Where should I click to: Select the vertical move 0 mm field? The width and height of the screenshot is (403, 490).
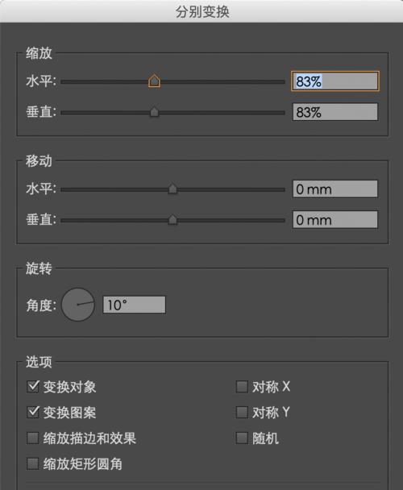334,220
